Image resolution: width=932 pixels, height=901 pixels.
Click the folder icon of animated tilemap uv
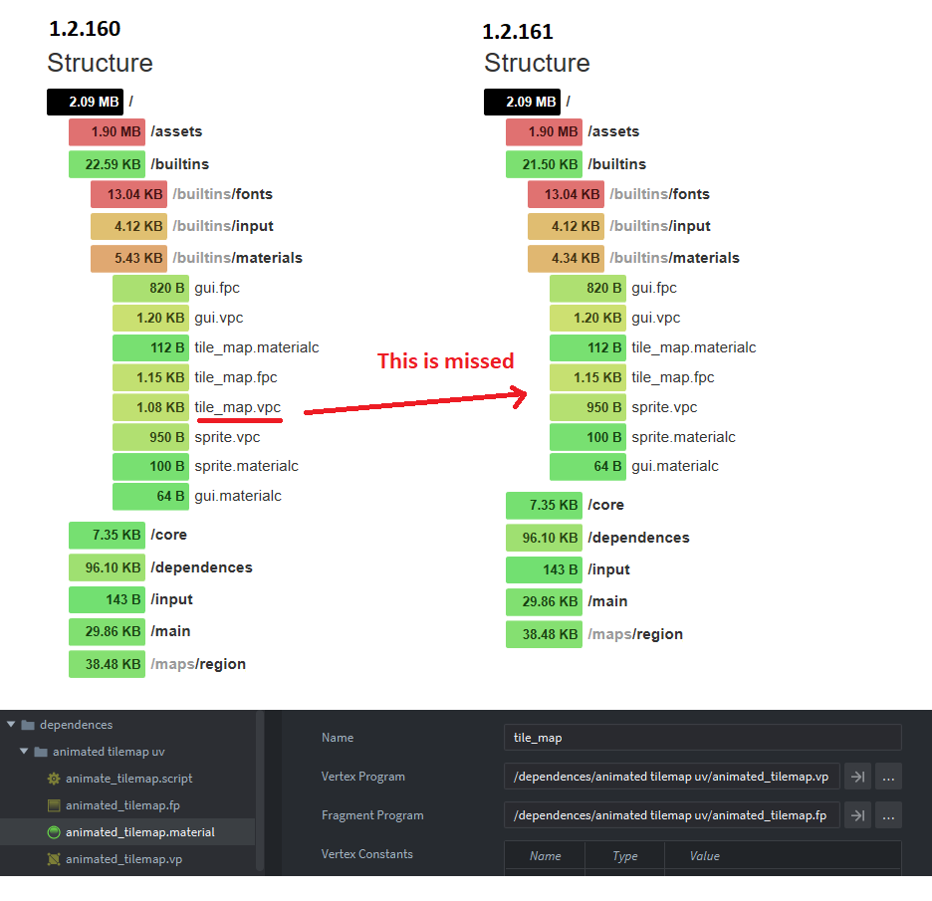40,752
